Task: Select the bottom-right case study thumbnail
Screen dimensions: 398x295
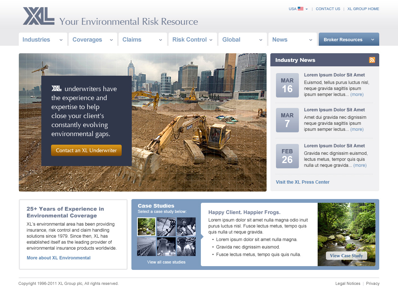Action: pyautogui.click(x=186, y=247)
